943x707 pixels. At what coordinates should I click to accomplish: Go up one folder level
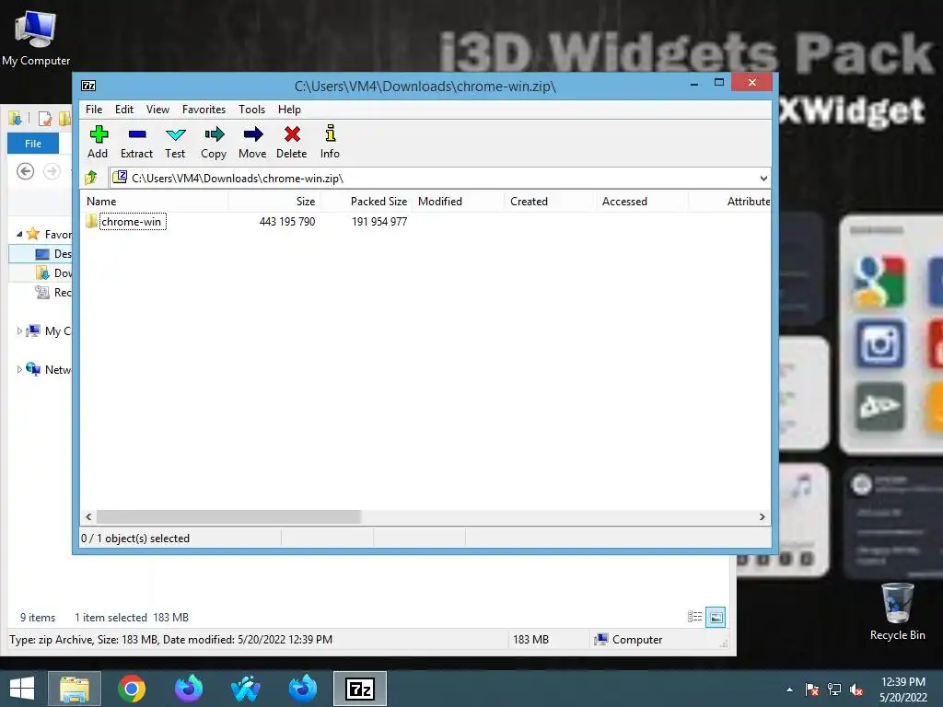pos(91,178)
